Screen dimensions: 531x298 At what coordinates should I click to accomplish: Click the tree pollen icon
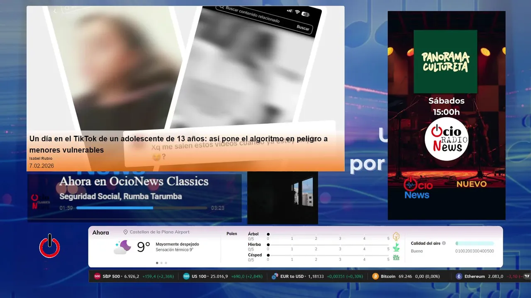coord(396,236)
